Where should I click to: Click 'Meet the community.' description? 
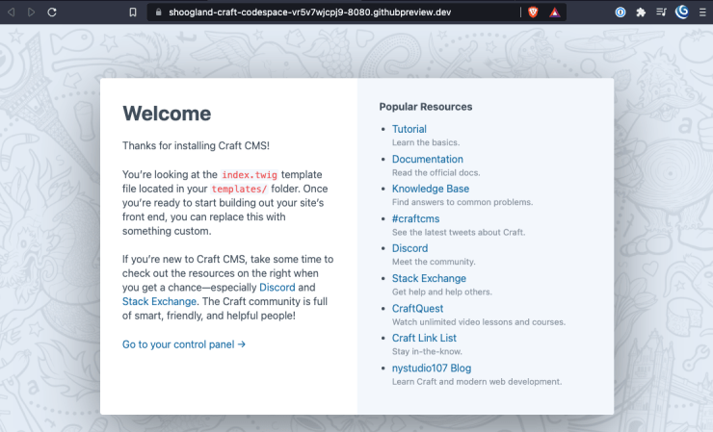tap(434, 262)
